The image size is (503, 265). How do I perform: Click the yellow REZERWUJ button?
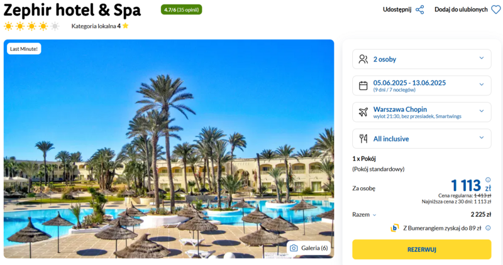point(421,249)
